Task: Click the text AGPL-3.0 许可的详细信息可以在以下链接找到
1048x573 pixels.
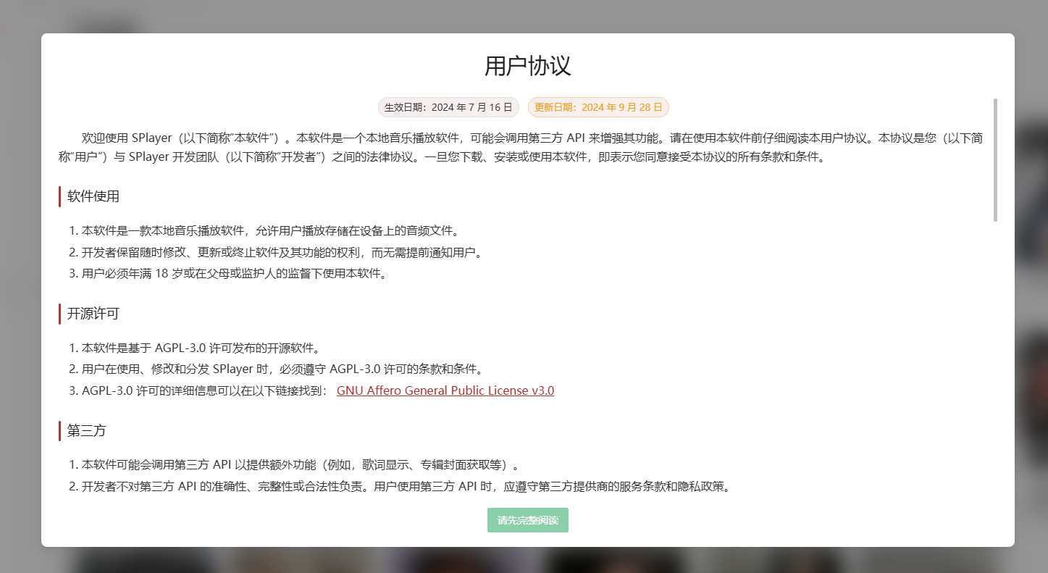Action: click(x=206, y=390)
